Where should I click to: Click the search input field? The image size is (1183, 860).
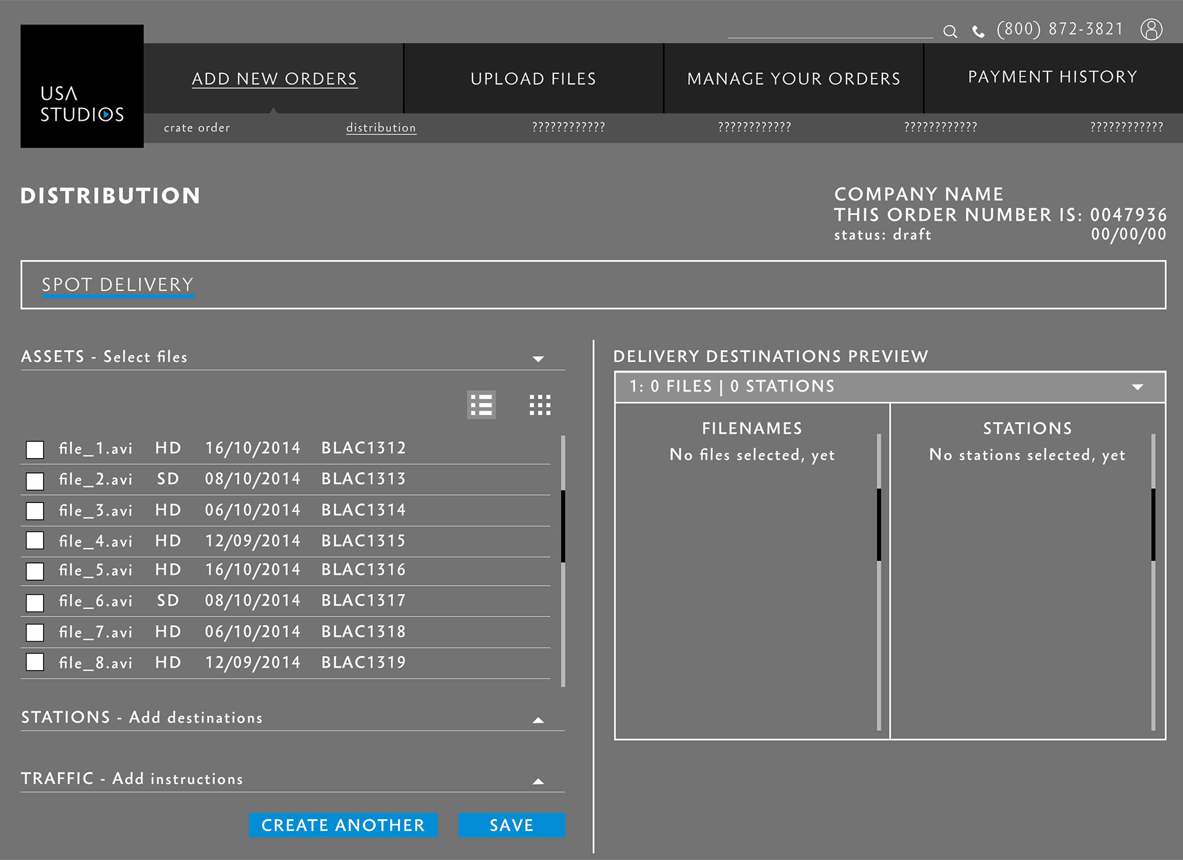(831, 30)
